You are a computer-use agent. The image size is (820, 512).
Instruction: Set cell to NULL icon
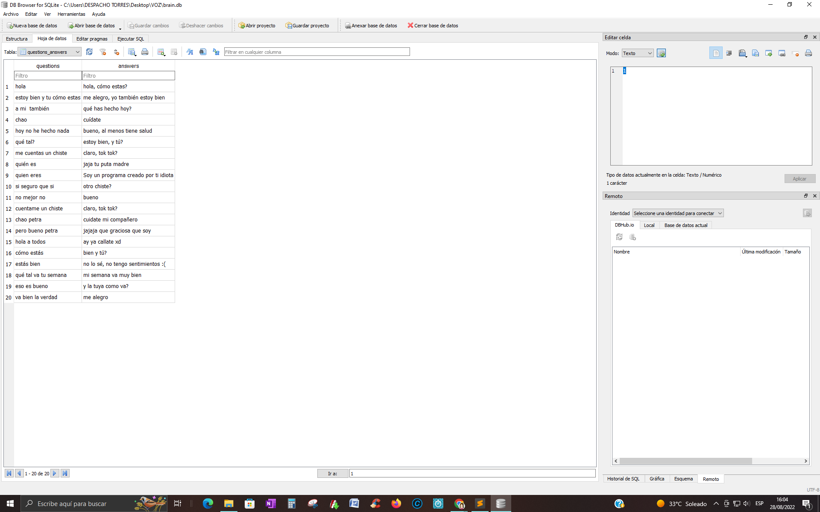795,53
